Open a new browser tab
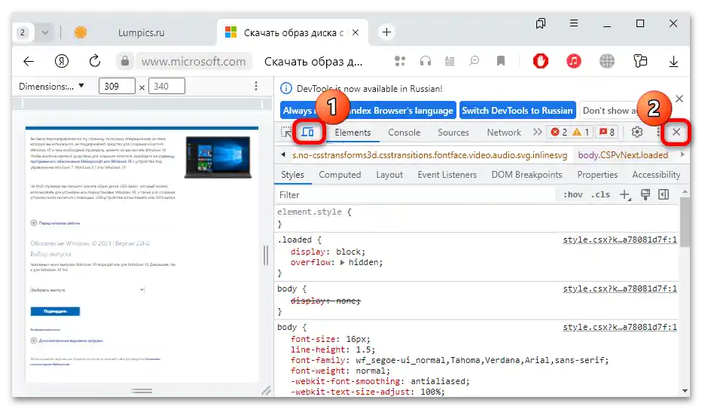This screenshot has width=702, height=409. (386, 32)
